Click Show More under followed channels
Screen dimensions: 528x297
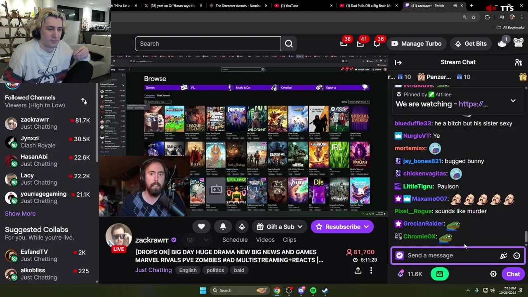[20, 214]
